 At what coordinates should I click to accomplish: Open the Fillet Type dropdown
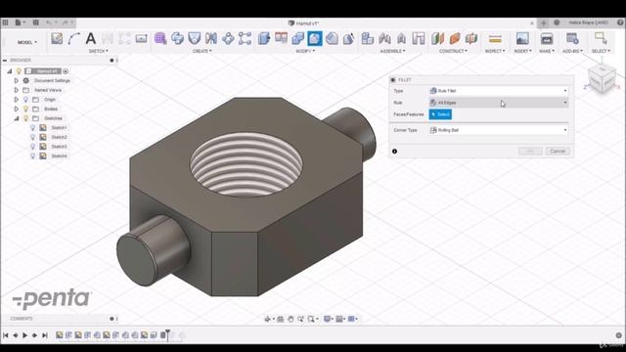pos(498,91)
